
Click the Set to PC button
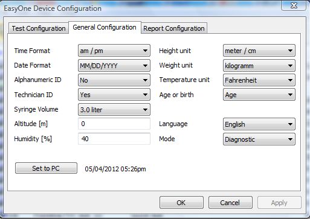[x=46, y=168]
